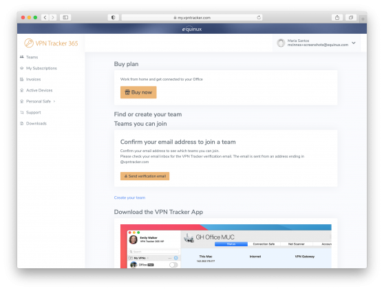Image resolution: width=384 pixels, height=291 pixels.
Task: Toggle the Office VPN switch in preview
Action: (173, 265)
